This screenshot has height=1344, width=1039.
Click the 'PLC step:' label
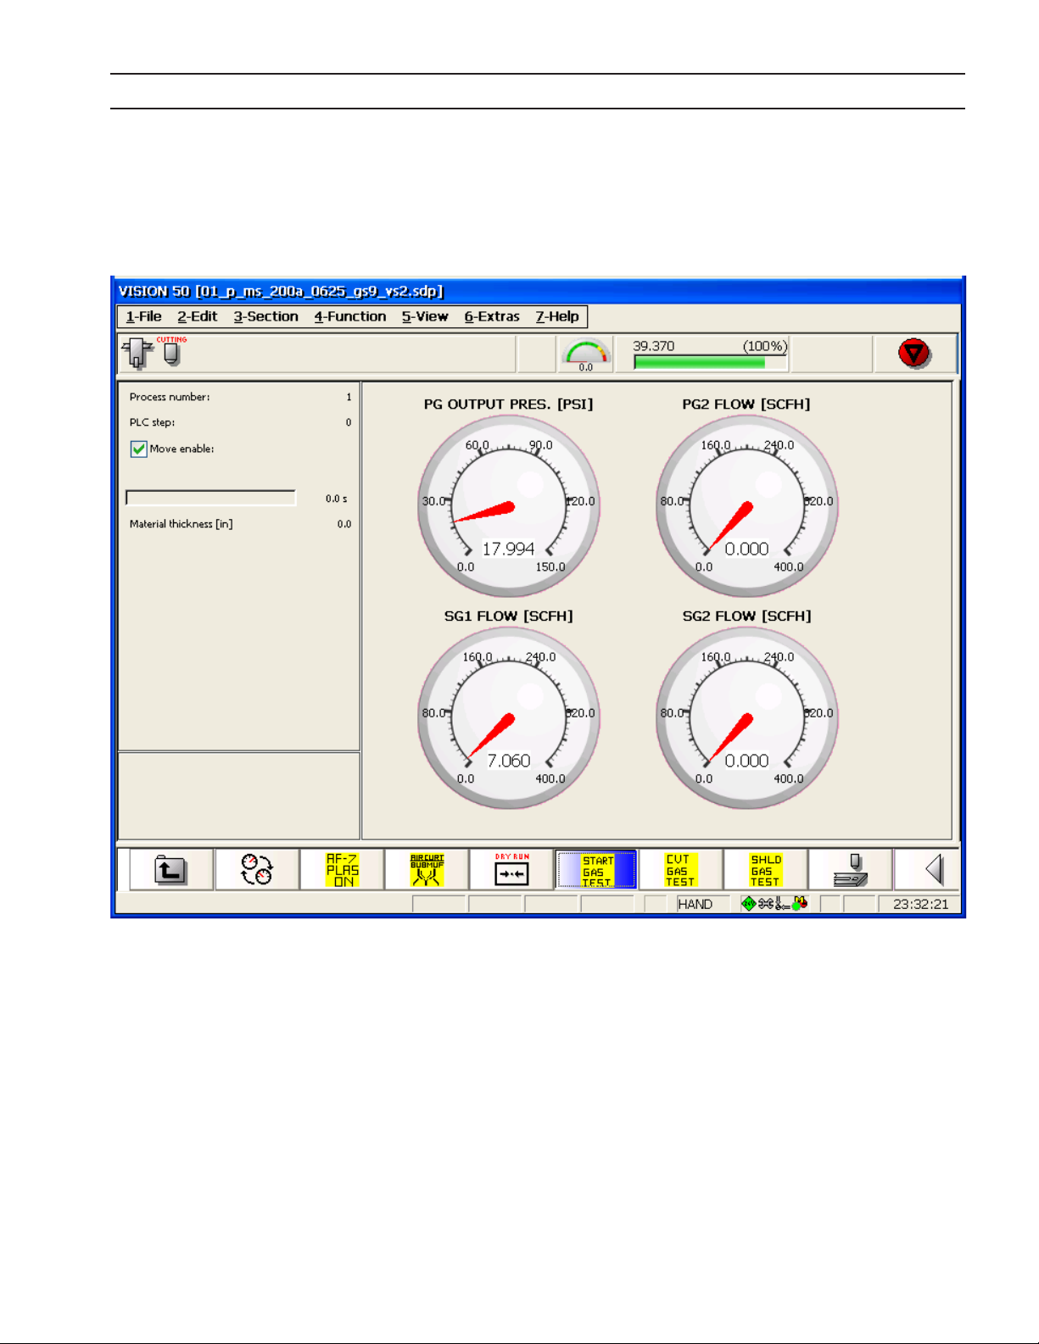click(153, 422)
